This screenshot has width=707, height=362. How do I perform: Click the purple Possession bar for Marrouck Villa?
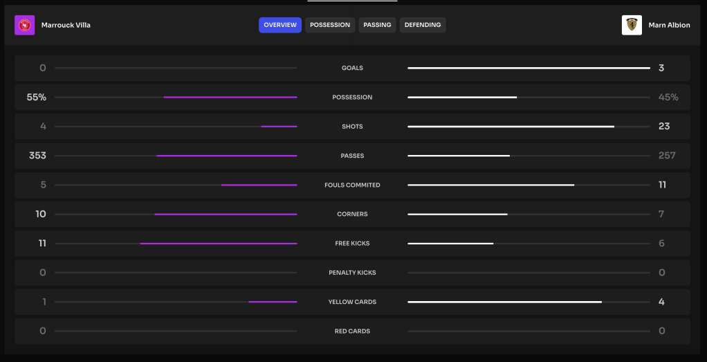point(230,98)
